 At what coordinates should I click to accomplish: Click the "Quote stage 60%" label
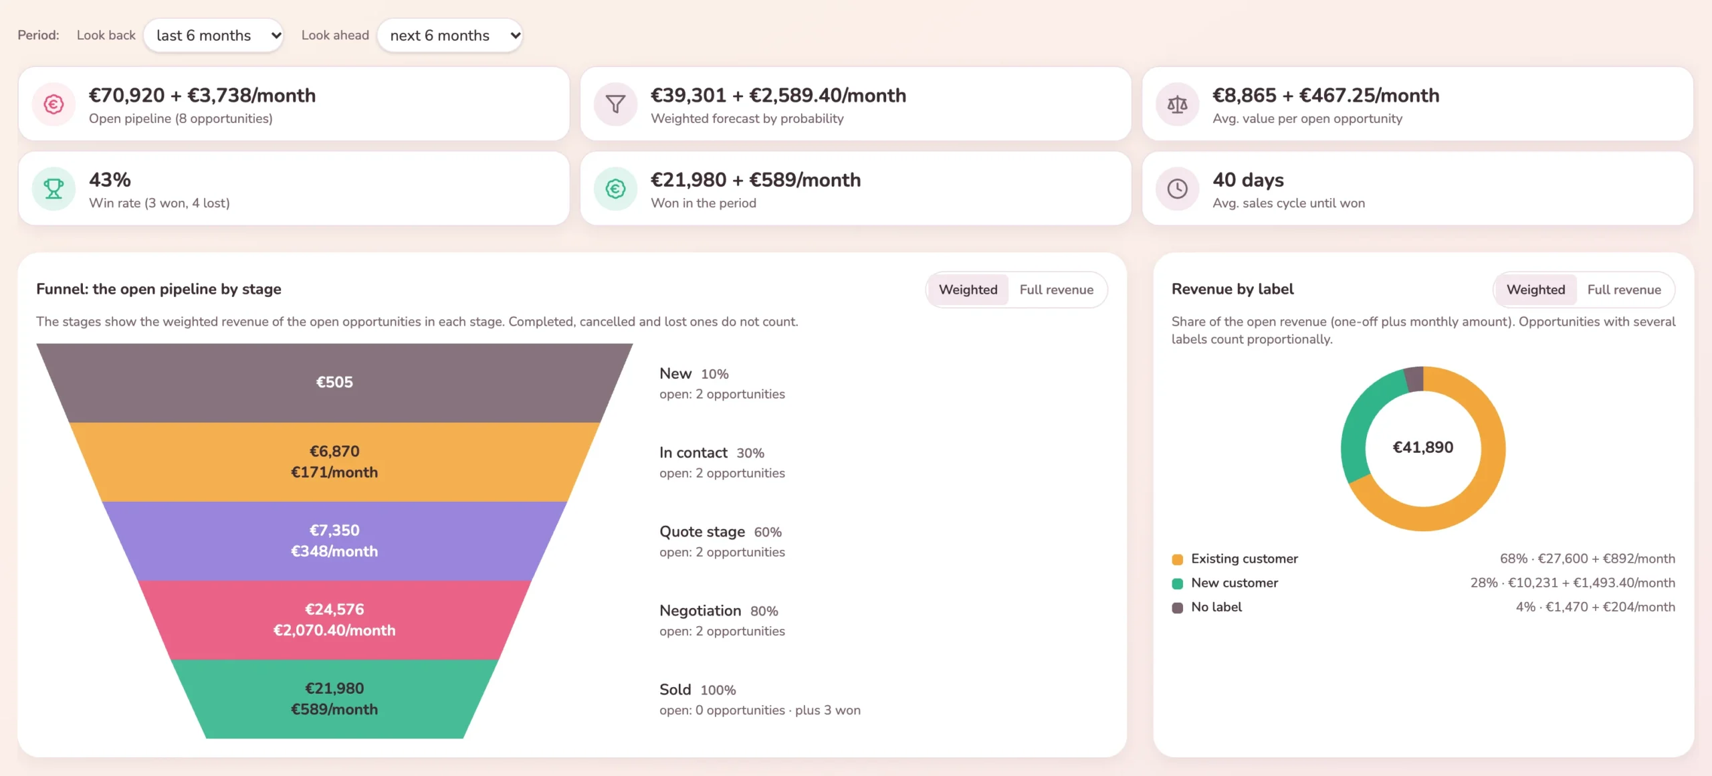(720, 532)
